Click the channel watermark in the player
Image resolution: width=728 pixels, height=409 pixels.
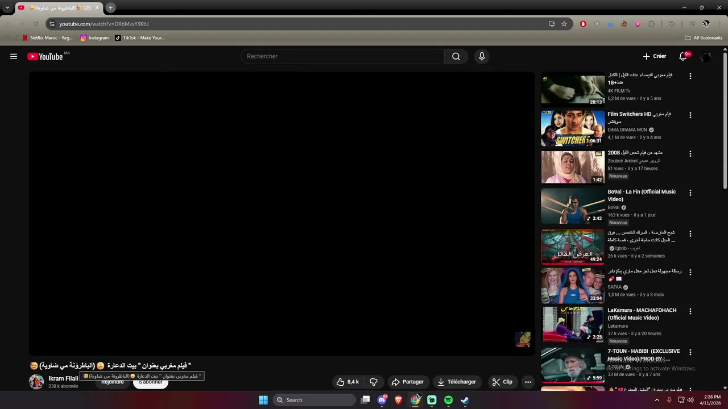523,339
